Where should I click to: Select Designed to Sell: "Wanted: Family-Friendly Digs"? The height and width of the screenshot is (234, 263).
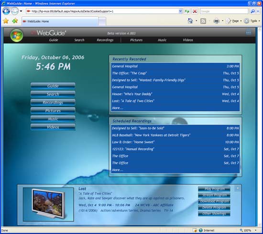click(x=175, y=80)
